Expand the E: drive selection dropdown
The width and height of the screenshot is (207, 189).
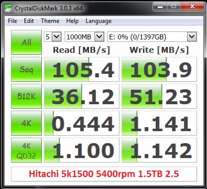tap(192, 36)
